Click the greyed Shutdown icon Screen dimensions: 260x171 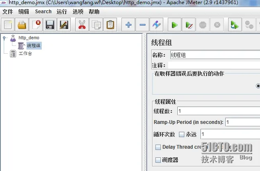coord(217,25)
